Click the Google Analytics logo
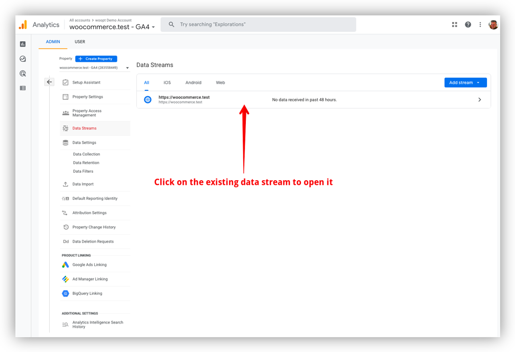This screenshot has height=352, width=515. pos(23,25)
